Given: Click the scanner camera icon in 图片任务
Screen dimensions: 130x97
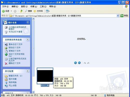Looking at the screenshot, I should [x=6, y=27].
